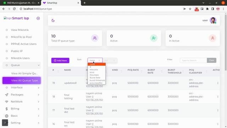
Task: Sort table by KIND column header
Action: coord(115,70)
